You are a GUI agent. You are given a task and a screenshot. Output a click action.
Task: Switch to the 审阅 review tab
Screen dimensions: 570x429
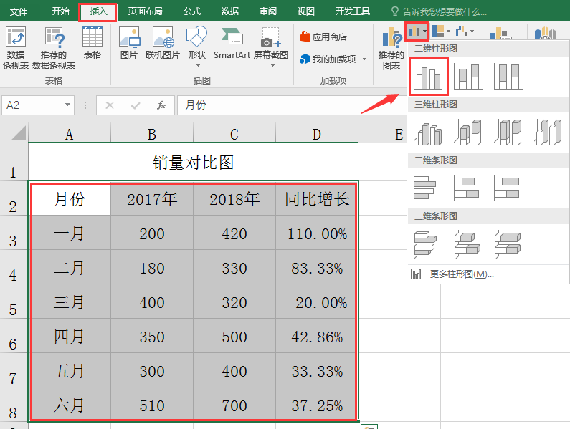[x=268, y=11]
